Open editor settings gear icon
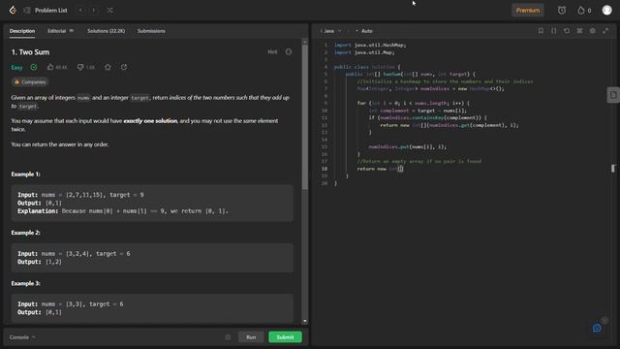The width and height of the screenshot is (620, 349). point(593,31)
